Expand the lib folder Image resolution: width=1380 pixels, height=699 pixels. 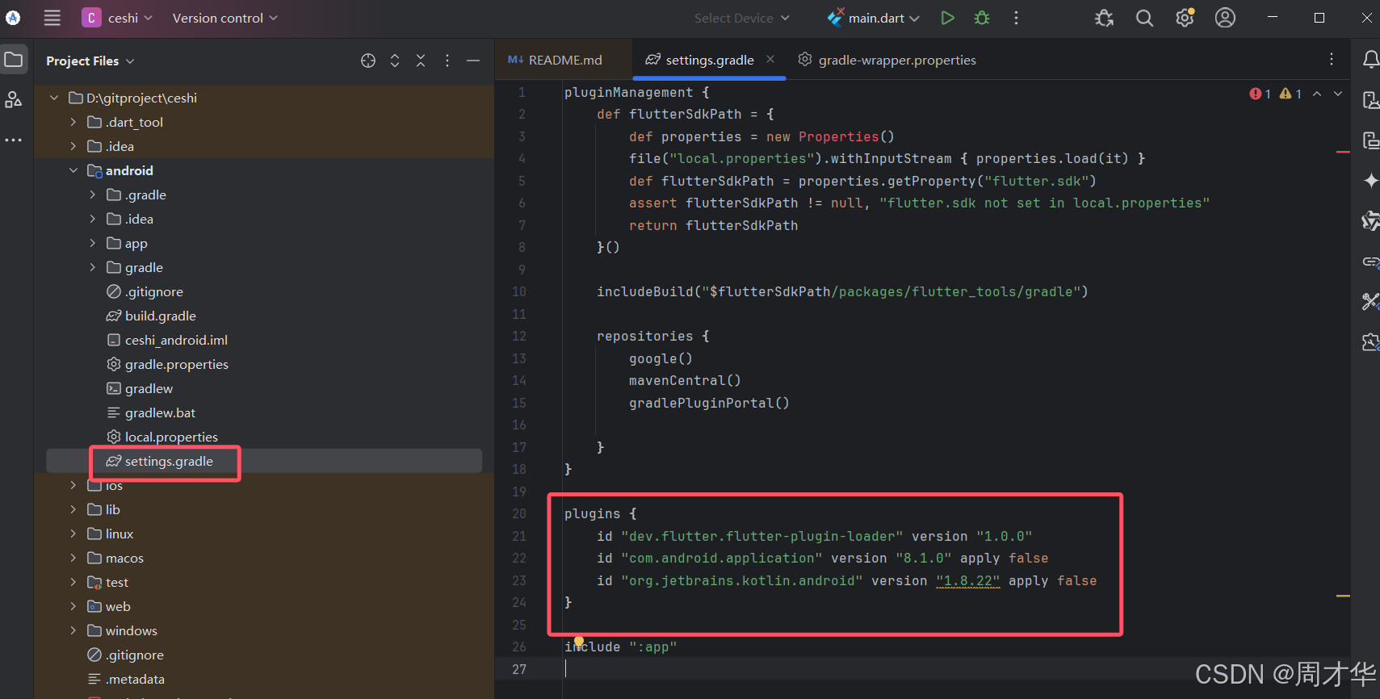tap(73, 509)
